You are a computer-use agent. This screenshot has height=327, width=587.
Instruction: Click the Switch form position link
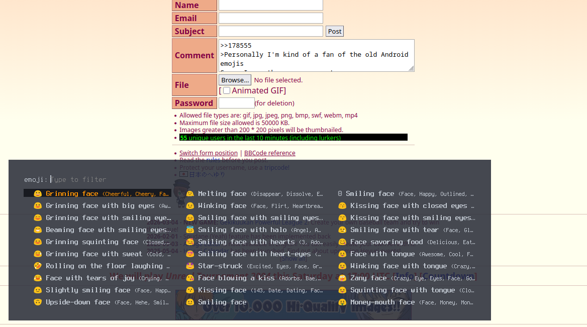coord(209,153)
